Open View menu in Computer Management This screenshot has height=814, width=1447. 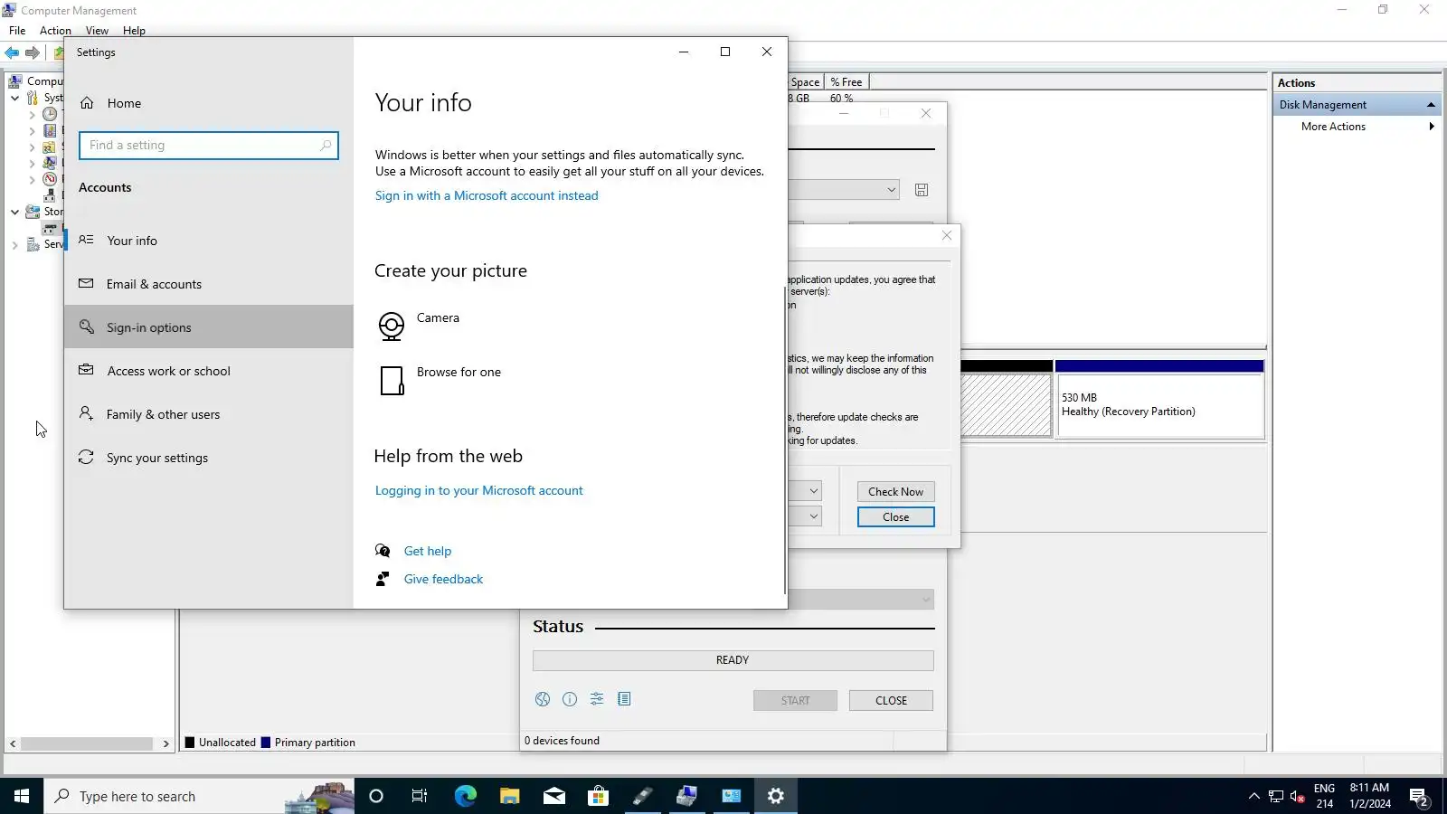(97, 30)
